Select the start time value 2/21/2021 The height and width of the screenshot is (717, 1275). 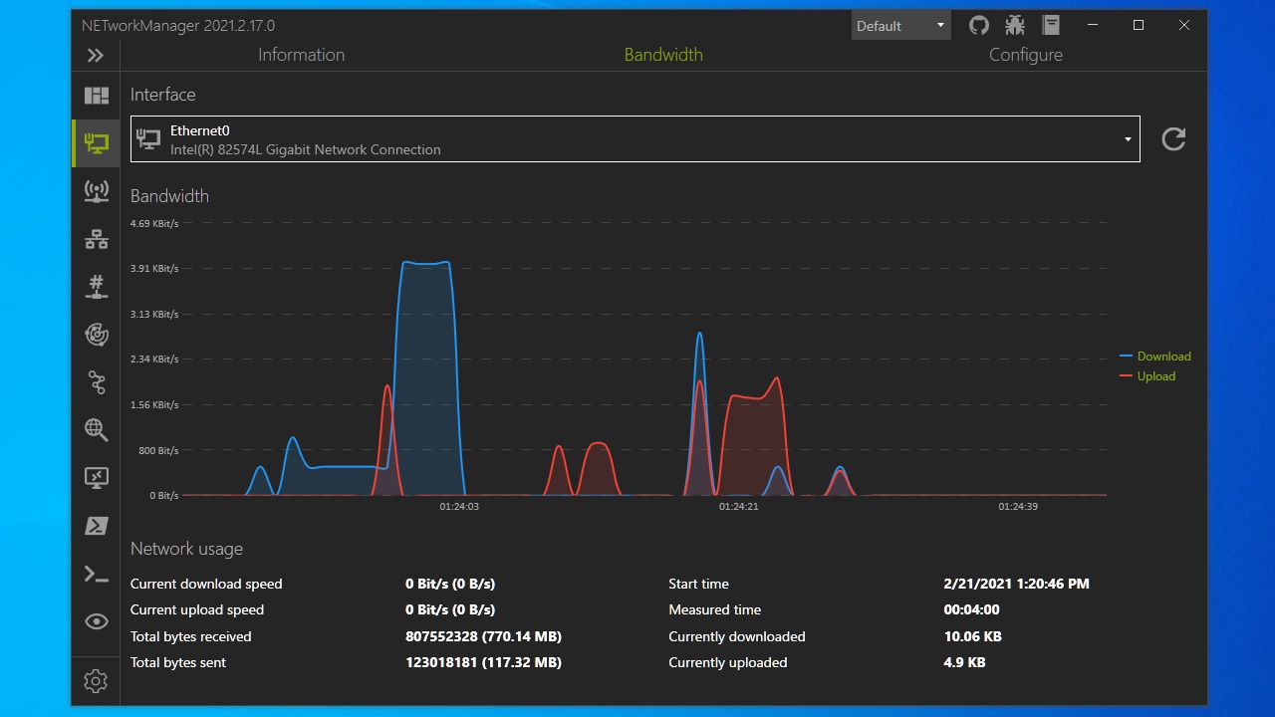pos(1016,584)
